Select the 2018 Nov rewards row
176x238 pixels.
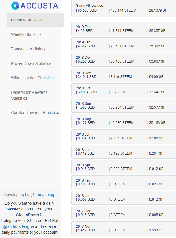(x=124, y=75)
